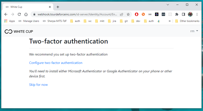Open the dev bookmark folder
Screen dimensions: 203x111
click(136, 21)
